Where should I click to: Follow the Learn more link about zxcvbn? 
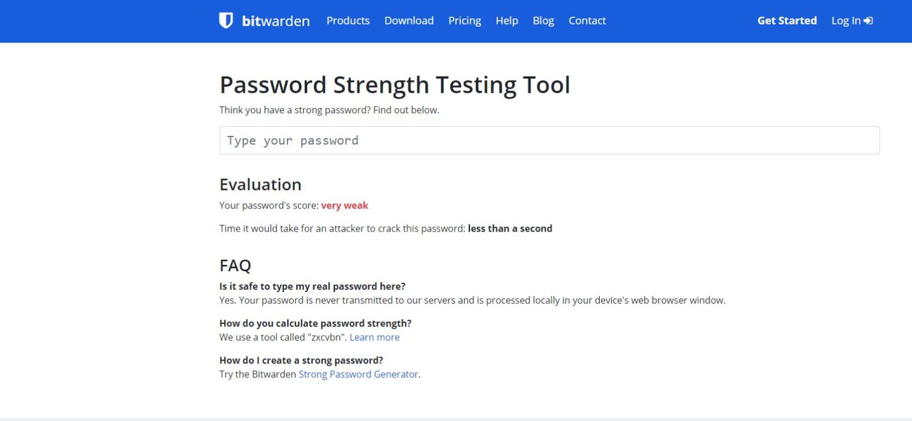[x=375, y=337]
